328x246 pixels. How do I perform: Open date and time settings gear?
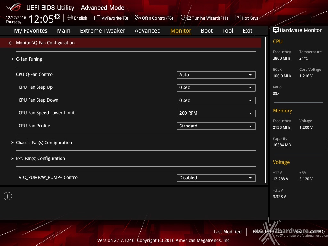[x=57, y=16]
